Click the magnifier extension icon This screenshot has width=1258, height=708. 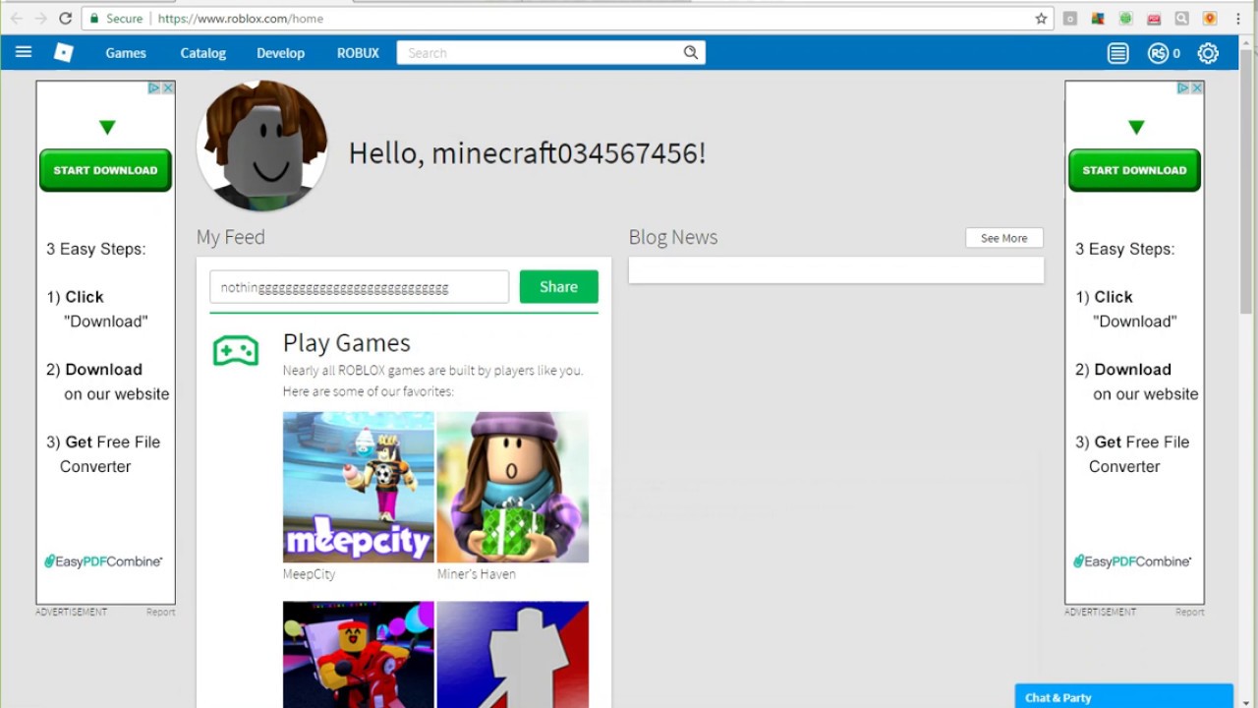[1181, 18]
